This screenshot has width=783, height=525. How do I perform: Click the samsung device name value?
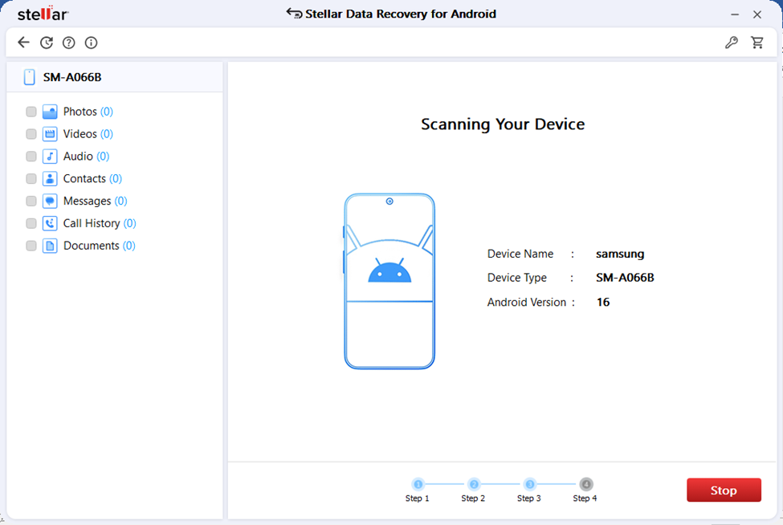(620, 254)
